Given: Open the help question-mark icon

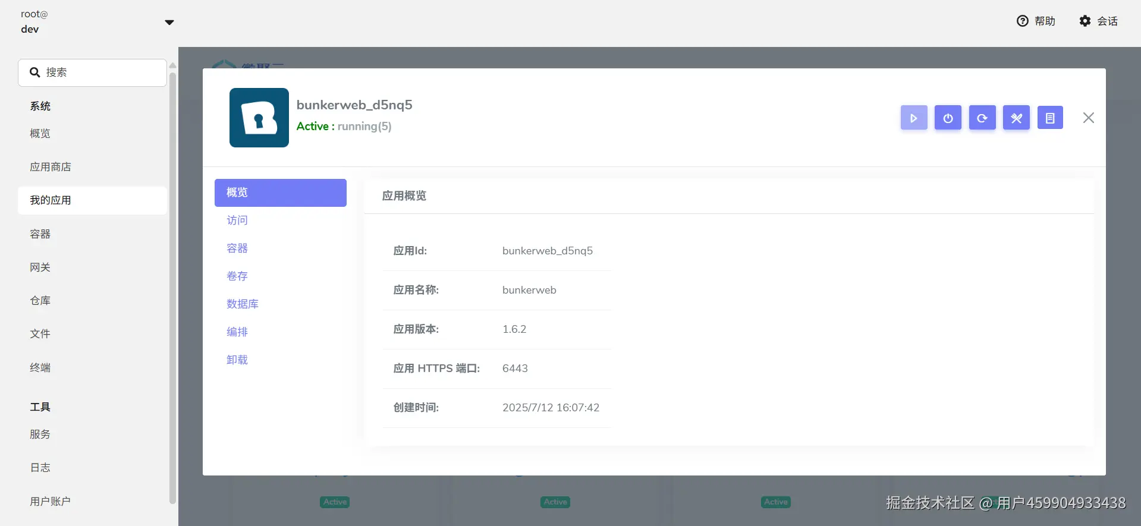Looking at the screenshot, I should click(1022, 21).
